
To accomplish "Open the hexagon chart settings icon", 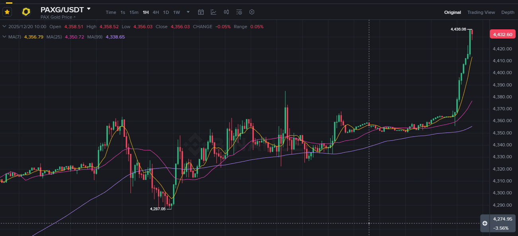I will click(x=252, y=12).
